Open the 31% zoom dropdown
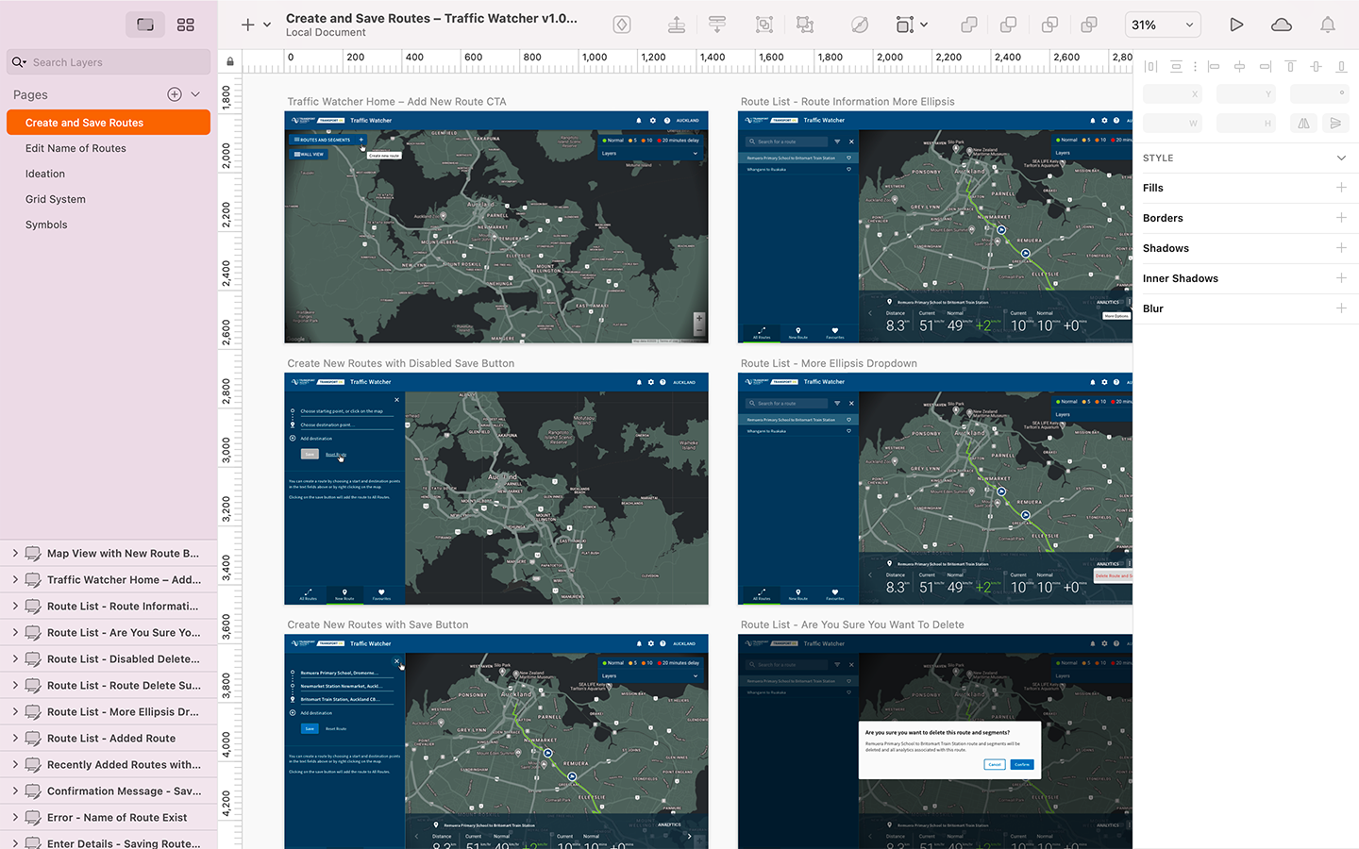The image size is (1359, 849). point(1163,25)
